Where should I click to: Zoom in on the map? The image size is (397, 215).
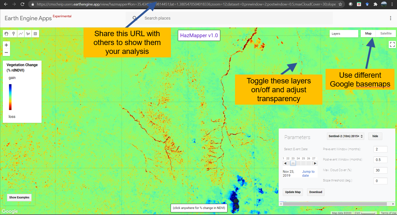(x=6, y=45)
